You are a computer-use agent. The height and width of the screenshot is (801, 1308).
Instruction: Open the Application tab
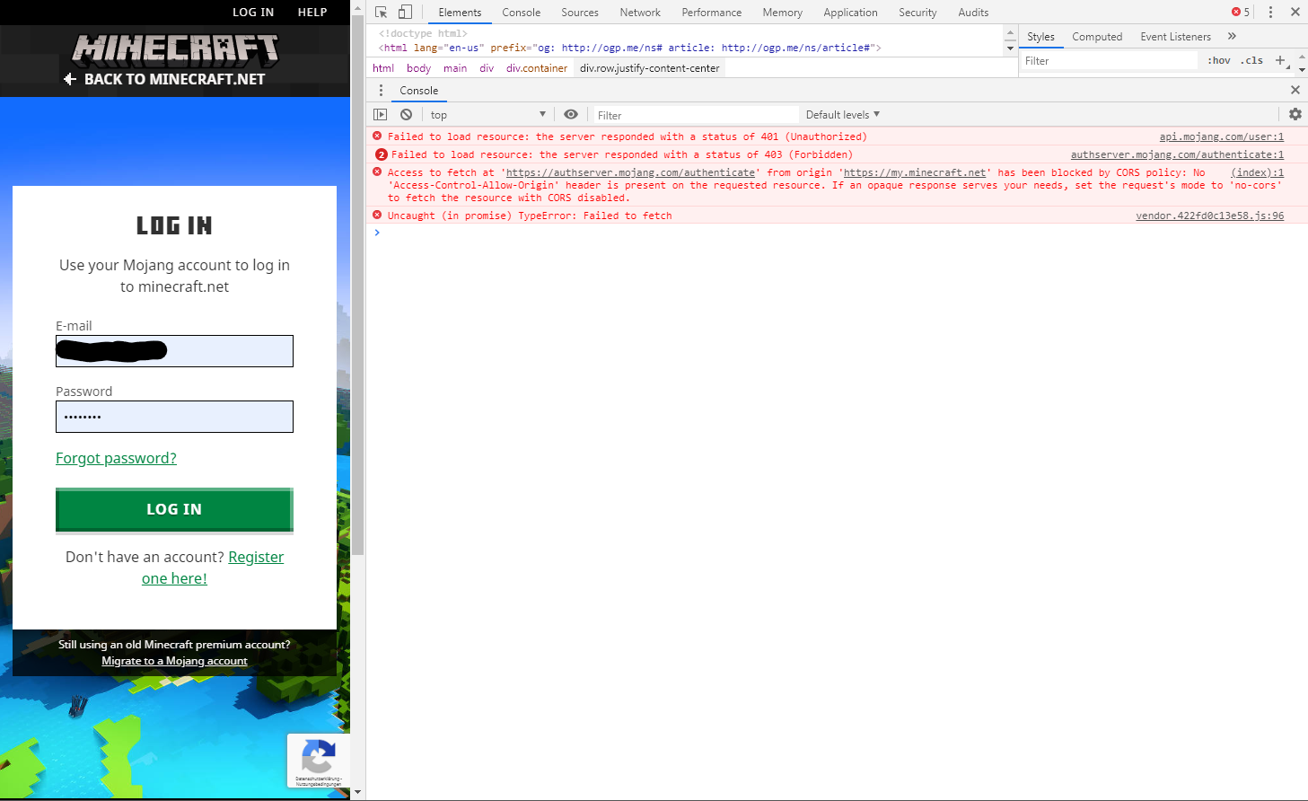851,13
